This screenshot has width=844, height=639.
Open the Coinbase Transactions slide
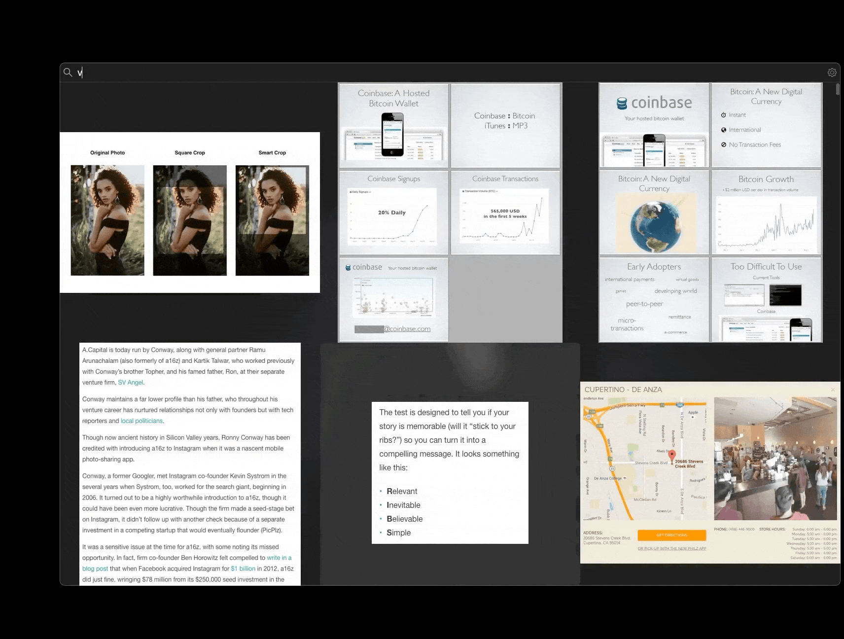coord(505,213)
